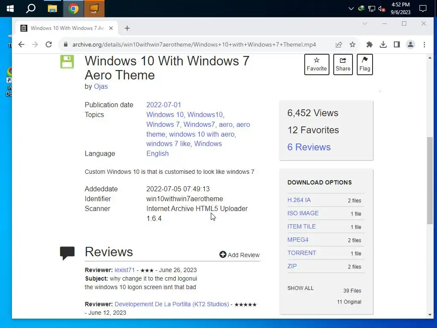The width and height of the screenshot is (437, 328).
Task: Click the site lock icon
Action: [x=65, y=44]
